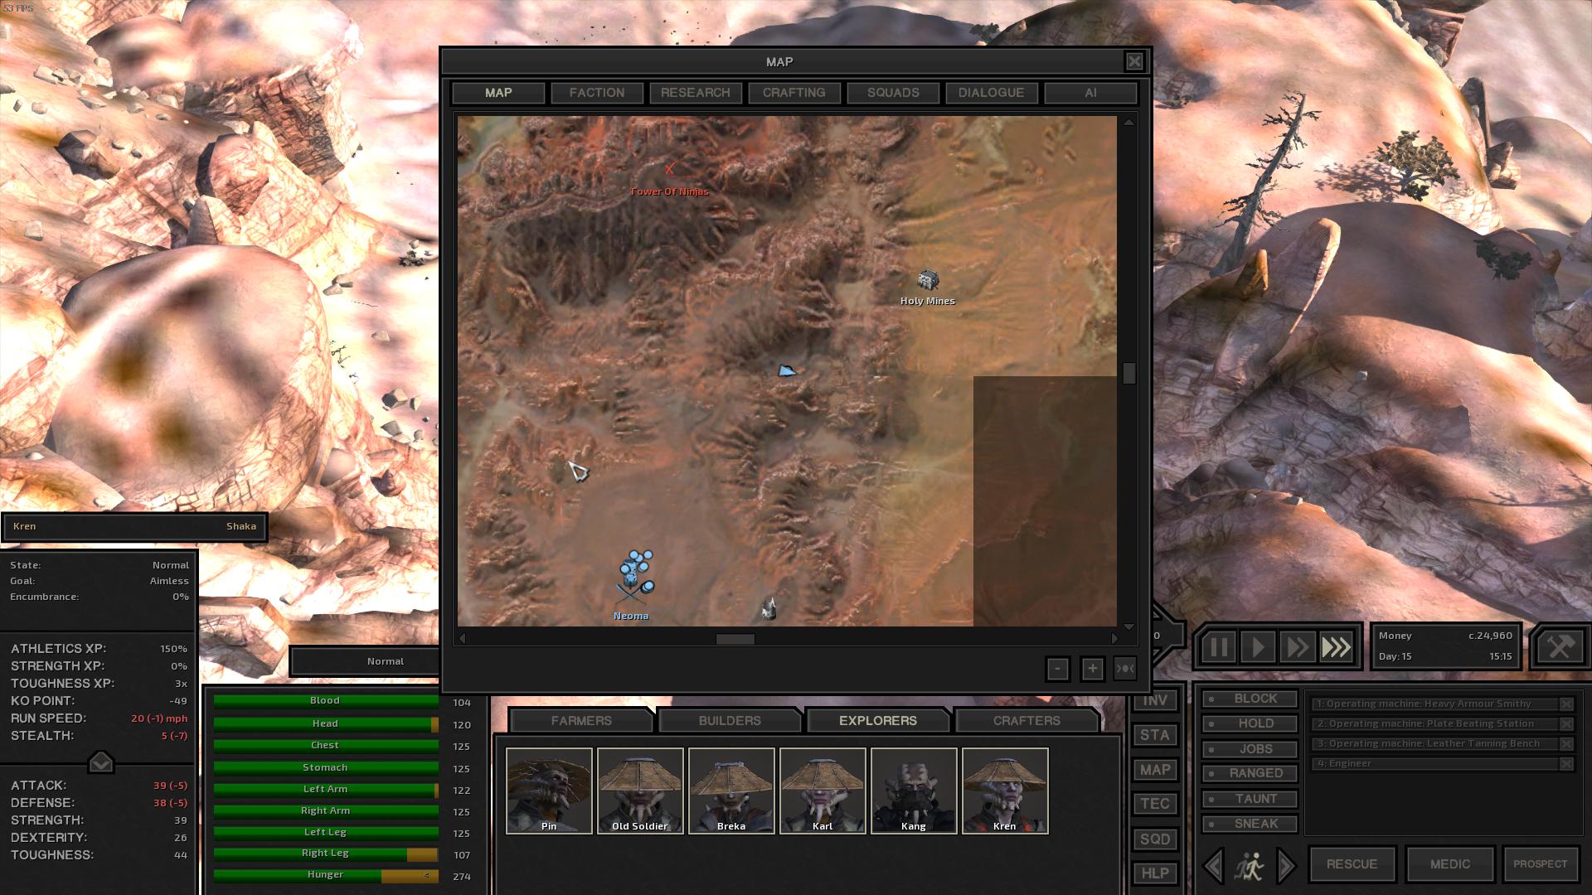Open the TEC side button
This screenshot has width=1592, height=895.
[1155, 804]
